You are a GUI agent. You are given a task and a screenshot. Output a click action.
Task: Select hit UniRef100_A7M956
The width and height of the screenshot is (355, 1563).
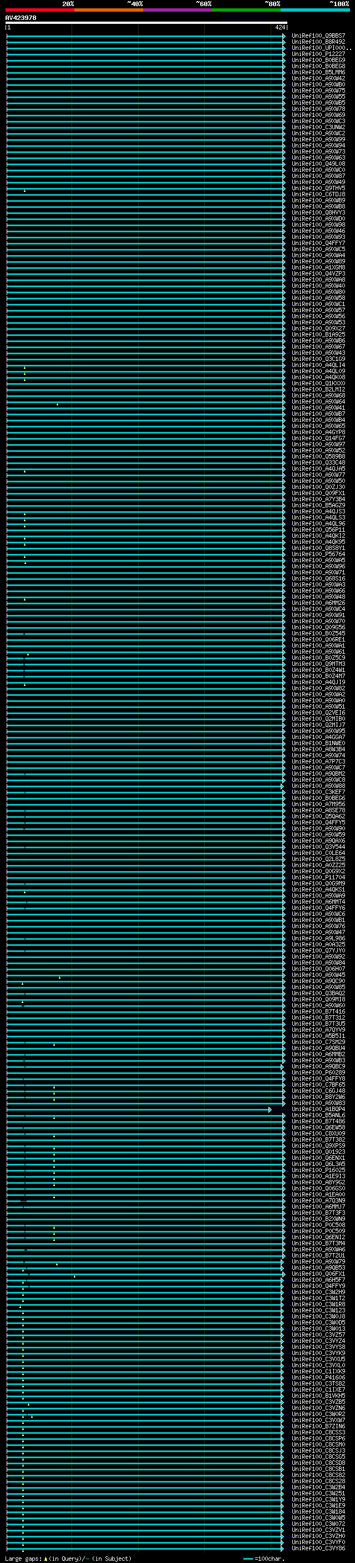tap(318, 804)
